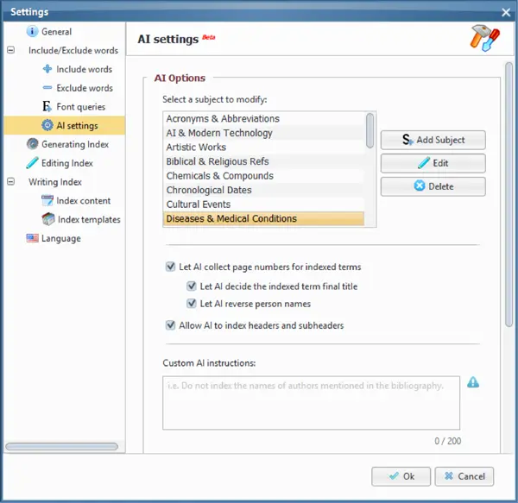The image size is (518, 503).
Task: Open the Editing Index settings page
Action: tap(67, 163)
